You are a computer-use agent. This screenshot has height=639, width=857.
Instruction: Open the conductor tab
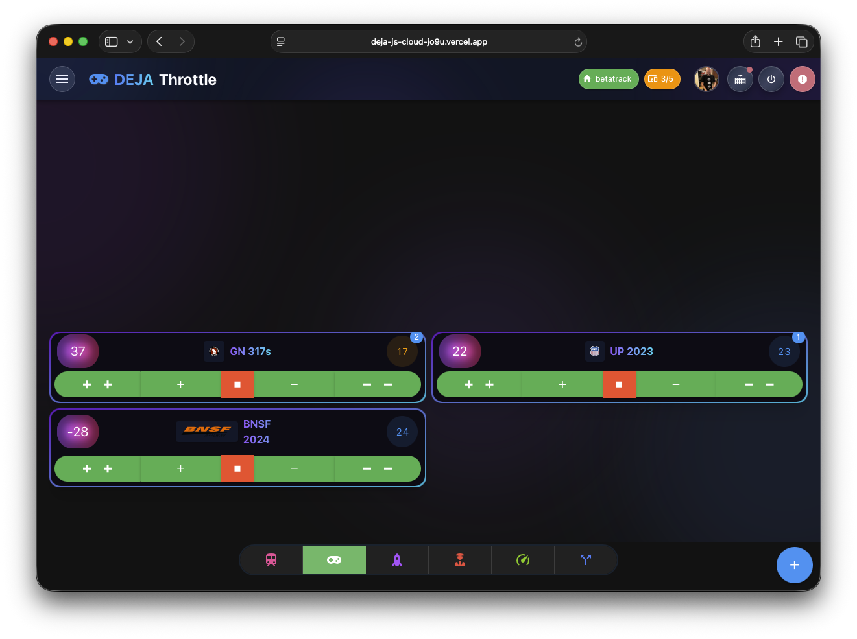[460, 560]
